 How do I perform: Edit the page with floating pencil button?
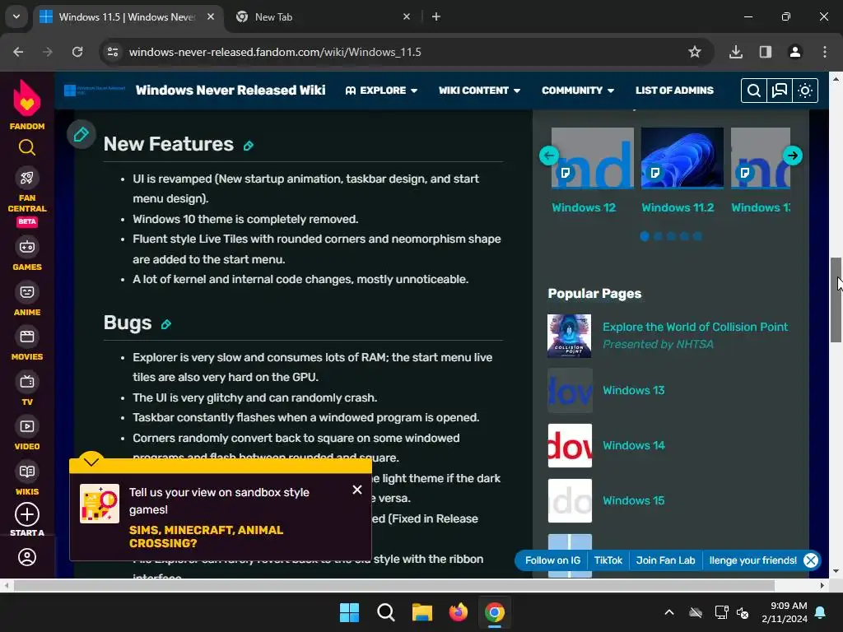click(x=82, y=134)
